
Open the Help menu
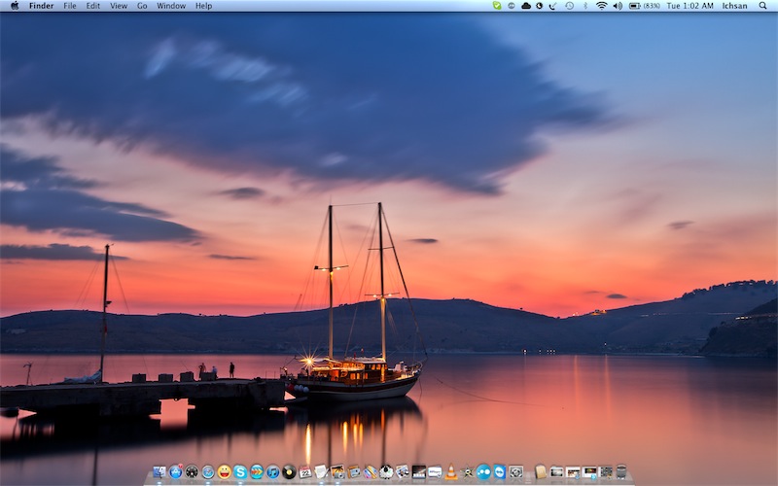[203, 6]
